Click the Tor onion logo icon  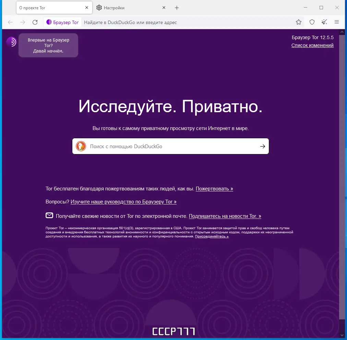[x=11, y=42]
